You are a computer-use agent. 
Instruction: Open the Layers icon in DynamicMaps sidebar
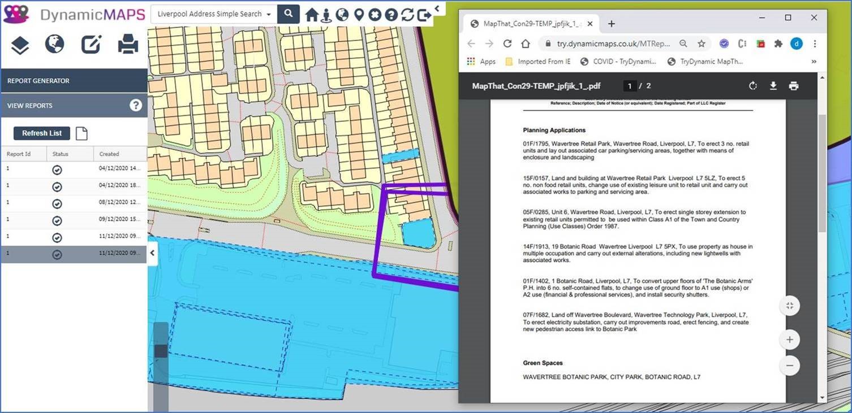click(x=20, y=45)
